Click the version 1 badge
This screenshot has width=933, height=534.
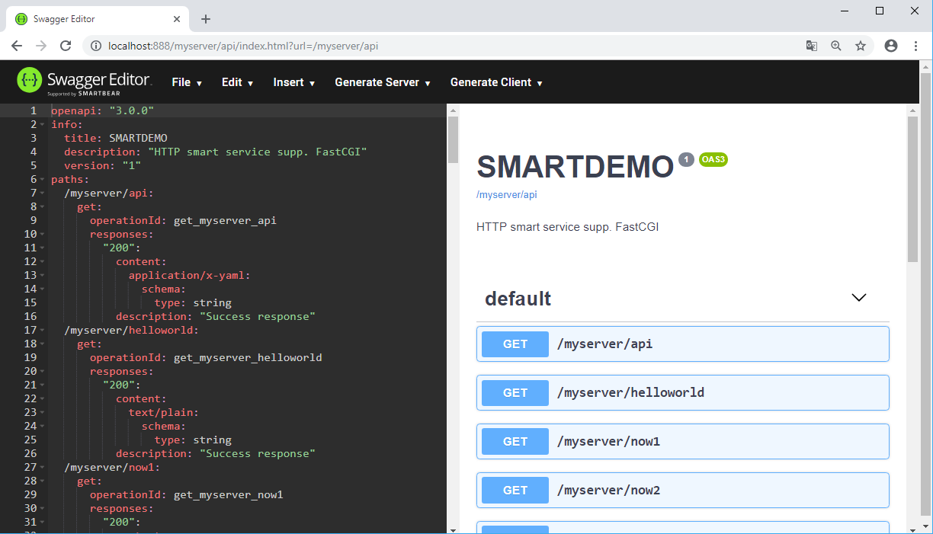[x=686, y=159]
